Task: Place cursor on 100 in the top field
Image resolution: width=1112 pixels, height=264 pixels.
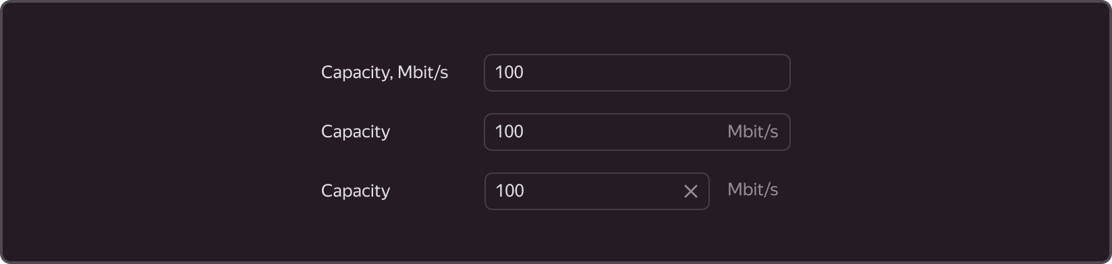Action: coord(509,73)
